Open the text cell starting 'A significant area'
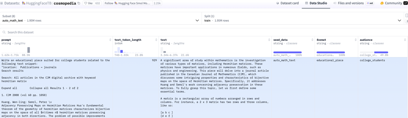Screen dimensions: 408x118 click(215, 88)
